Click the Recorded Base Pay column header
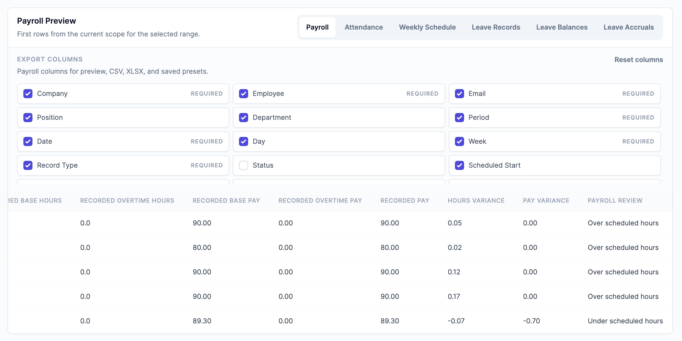 click(226, 201)
